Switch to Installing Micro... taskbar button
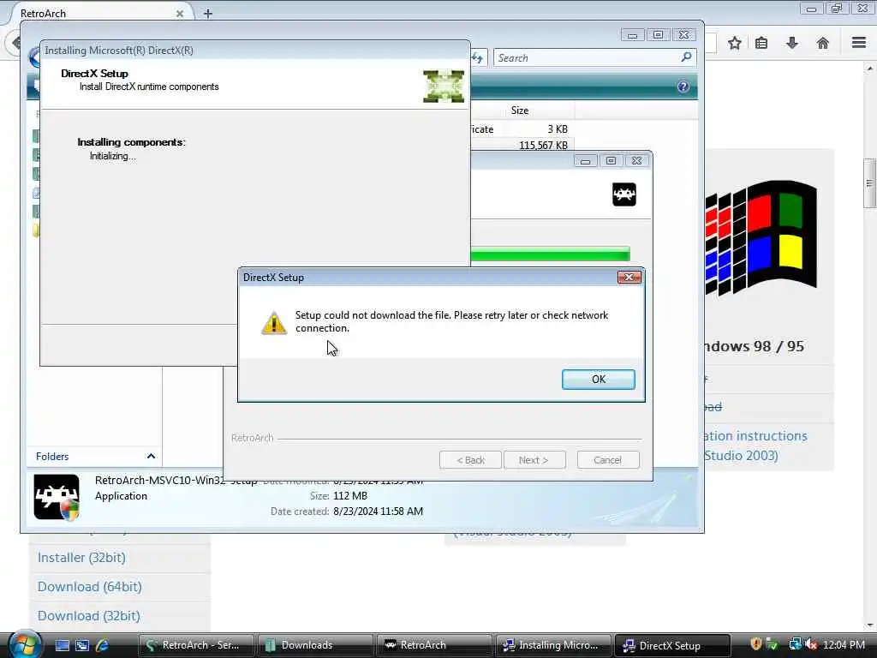The image size is (877, 658). pos(553,645)
